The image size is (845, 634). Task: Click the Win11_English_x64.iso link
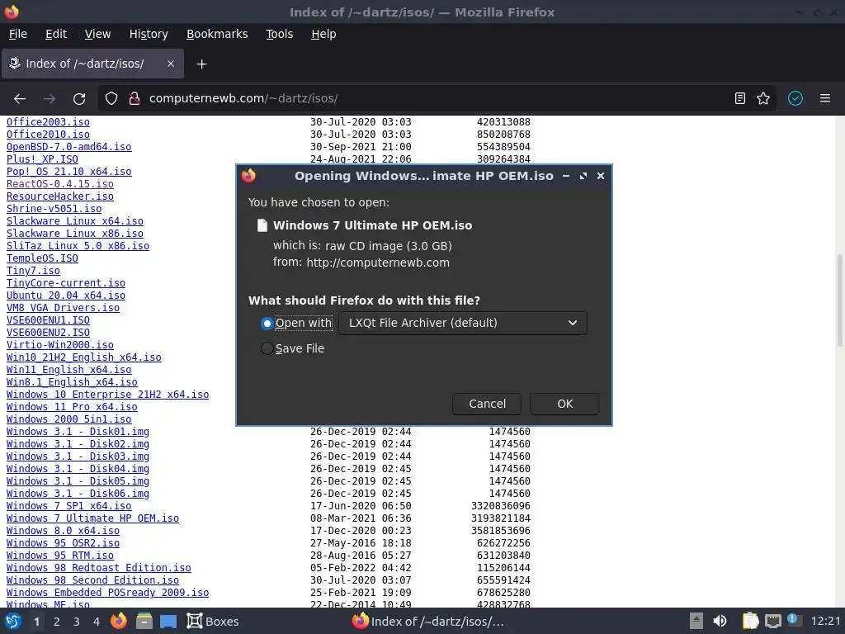69,370
